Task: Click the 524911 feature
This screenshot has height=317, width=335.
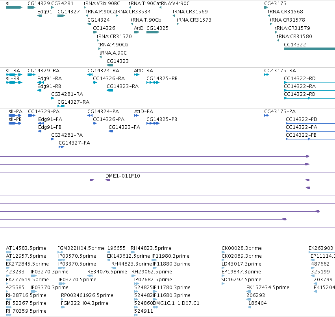Action: coord(136,315)
